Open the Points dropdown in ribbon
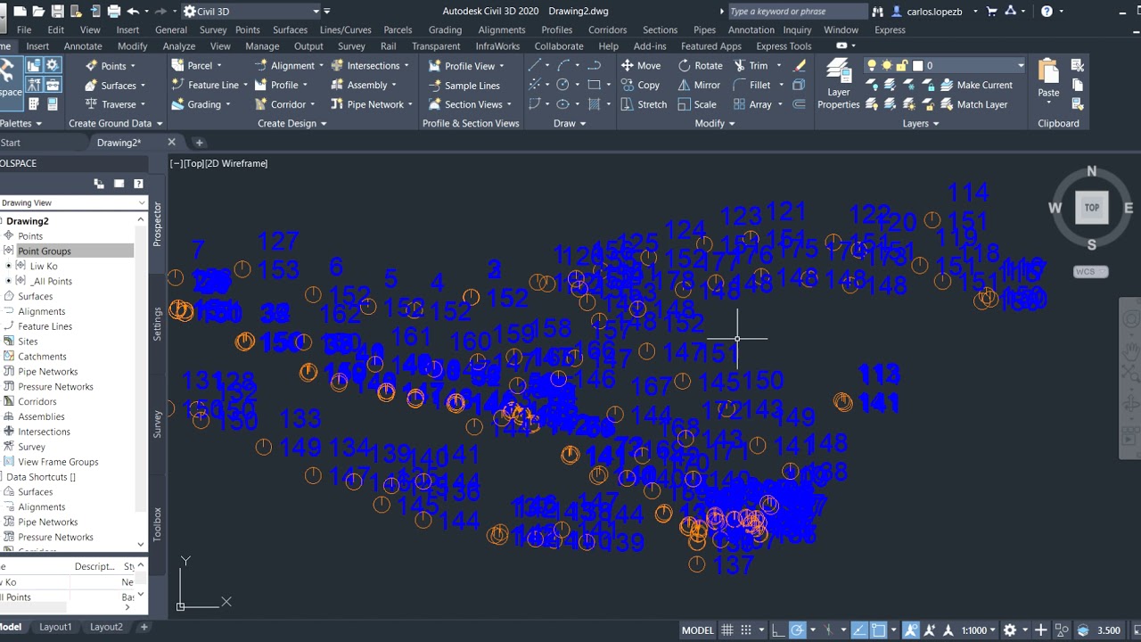1141x642 pixels. click(x=111, y=65)
